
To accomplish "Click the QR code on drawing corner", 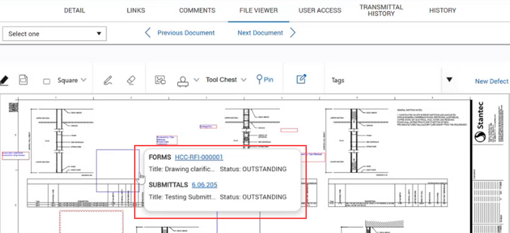I will (x=13, y=107).
